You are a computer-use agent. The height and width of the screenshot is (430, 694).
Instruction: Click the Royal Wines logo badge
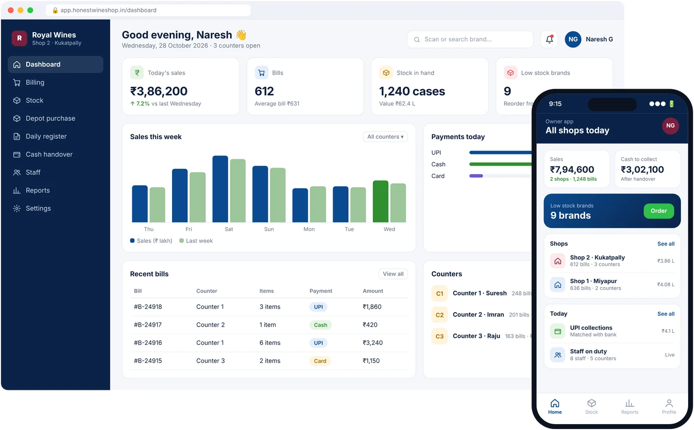tap(19, 38)
